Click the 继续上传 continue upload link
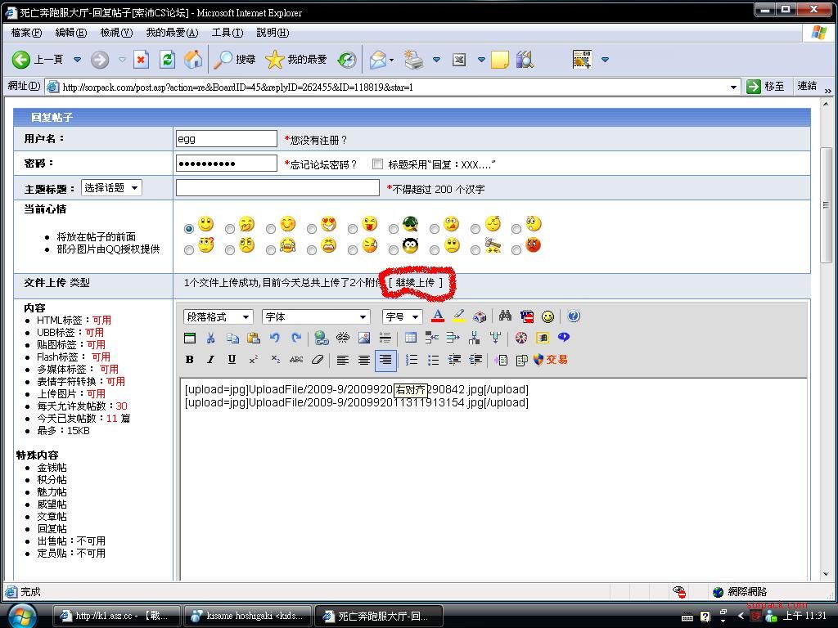Image resolution: width=838 pixels, height=628 pixels. [416, 283]
